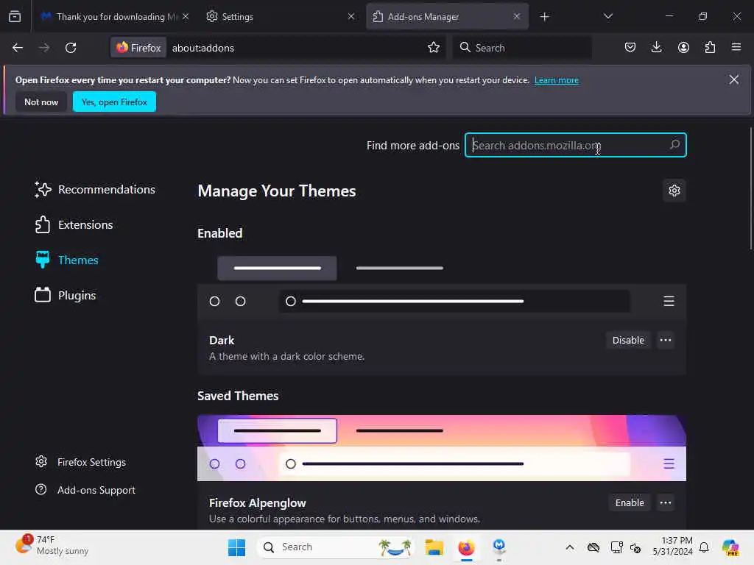Image resolution: width=754 pixels, height=565 pixels.
Task: Open Recommendations in the sidebar
Action: tap(95, 190)
